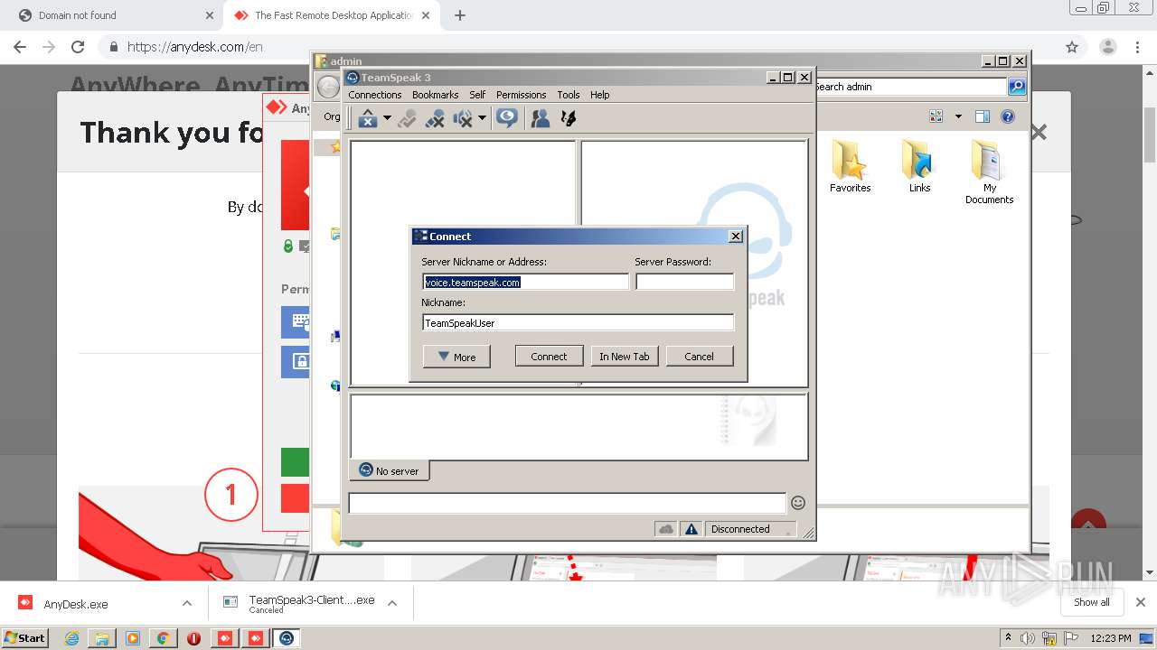
Task: Open the Permissions menu
Action: tap(521, 95)
